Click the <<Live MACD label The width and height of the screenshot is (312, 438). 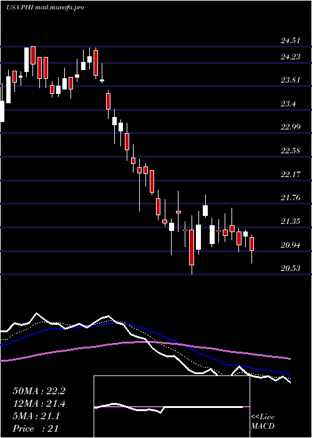coord(263,422)
